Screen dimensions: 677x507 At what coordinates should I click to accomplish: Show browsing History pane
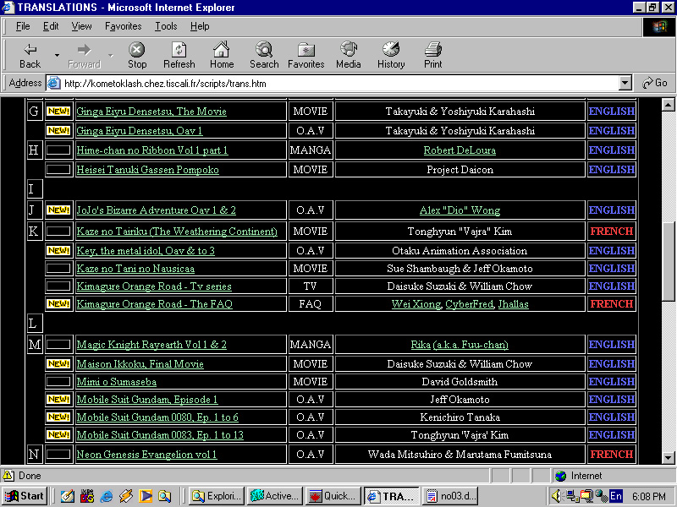point(391,56)
